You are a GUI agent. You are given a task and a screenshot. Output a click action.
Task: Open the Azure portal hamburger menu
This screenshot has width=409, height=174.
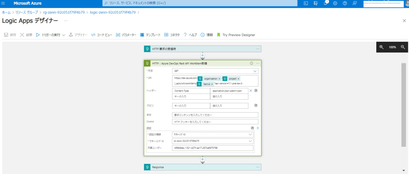pyautogui.click(x=3, y=3)
